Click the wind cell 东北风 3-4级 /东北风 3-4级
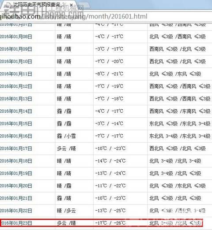212x230 pixels. click(x=180, y=136)
